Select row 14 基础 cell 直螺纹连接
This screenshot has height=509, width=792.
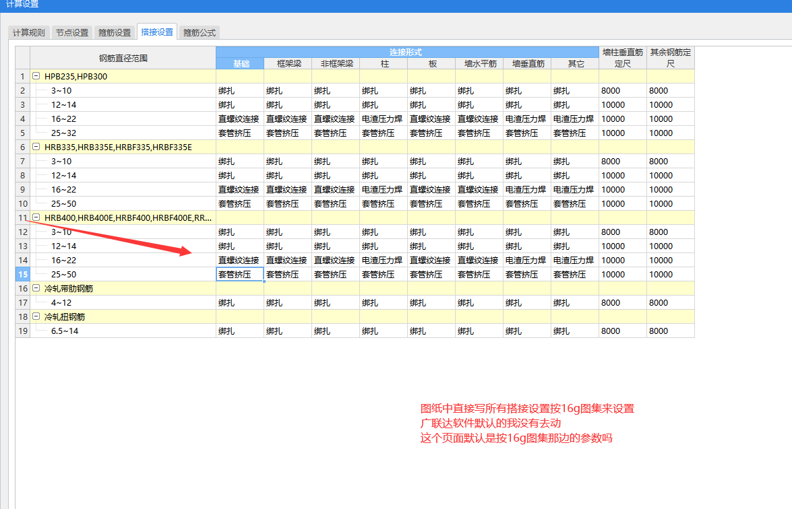tap(240, 261)
